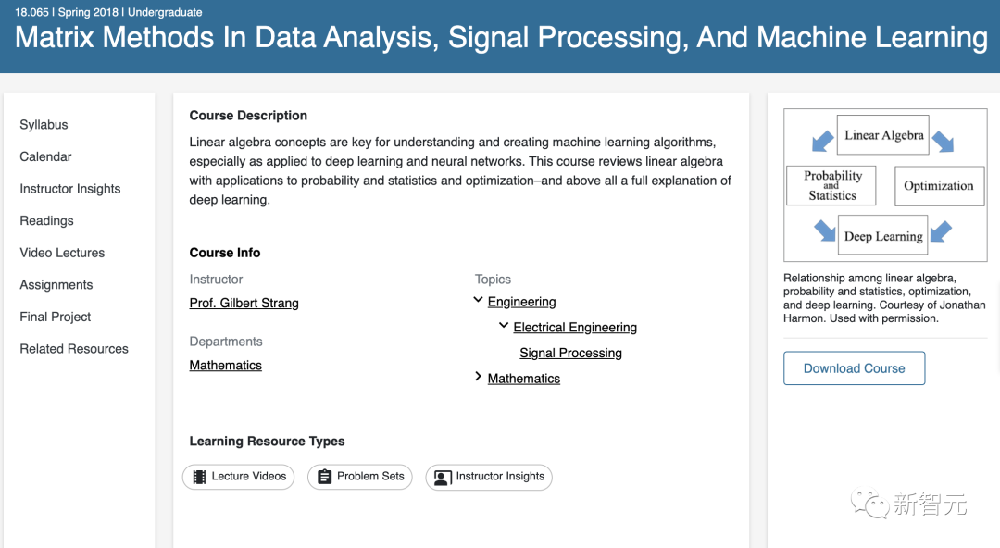Collapse the Engineering topic chevron
Screen dimensions: 1000x548
[x=478, y=301]
